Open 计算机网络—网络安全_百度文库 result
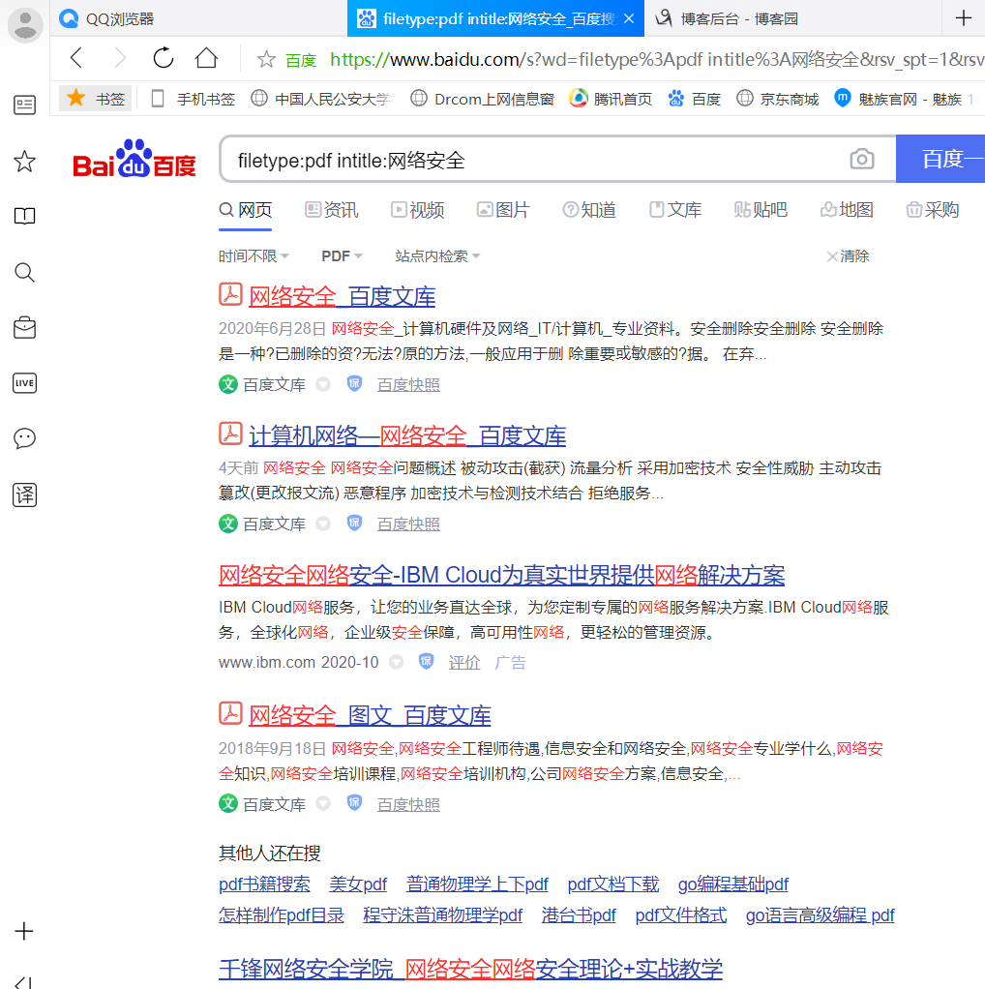Screen dimensions: 985x989 407,435
